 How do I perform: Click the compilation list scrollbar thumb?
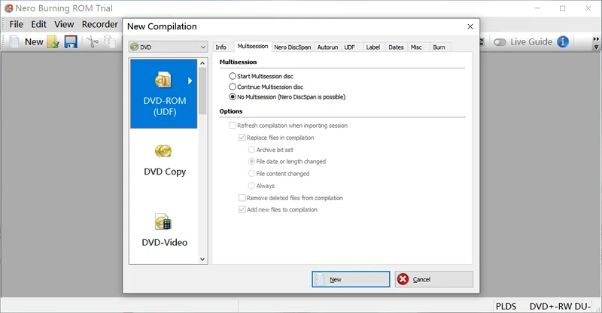(202, 90)
